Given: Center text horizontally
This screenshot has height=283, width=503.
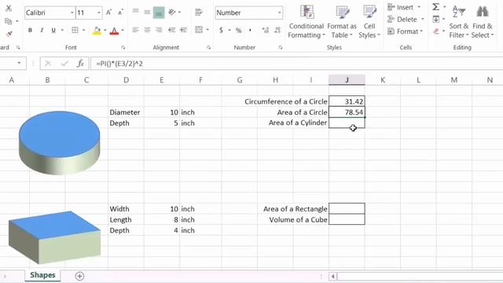Looking at the screenshot, I should coord(147,30).
